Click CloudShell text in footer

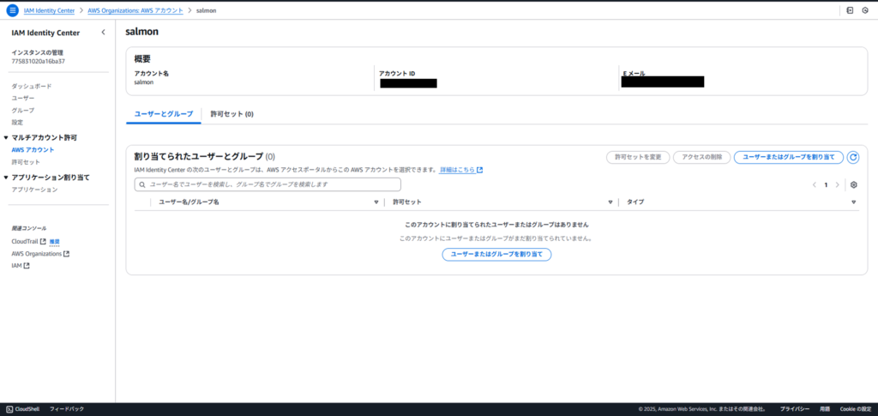(x=27, y=409)
